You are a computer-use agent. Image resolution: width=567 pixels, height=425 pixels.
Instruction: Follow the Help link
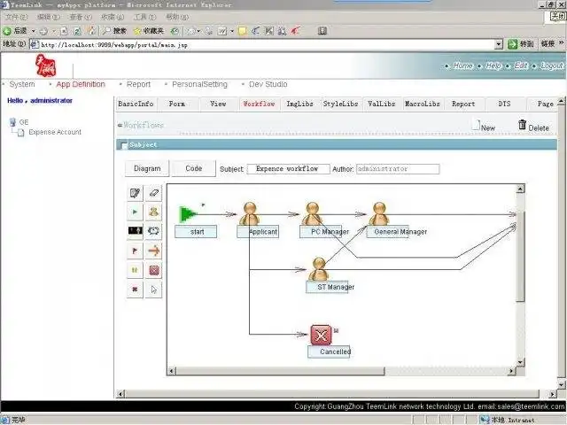[x=493, y=66]
